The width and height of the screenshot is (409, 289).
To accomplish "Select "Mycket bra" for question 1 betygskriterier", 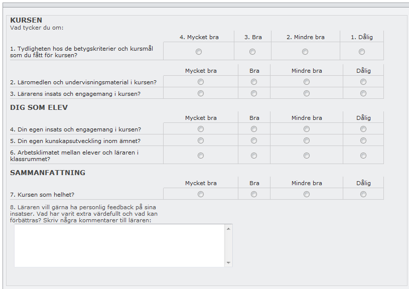I will (199, 52).
